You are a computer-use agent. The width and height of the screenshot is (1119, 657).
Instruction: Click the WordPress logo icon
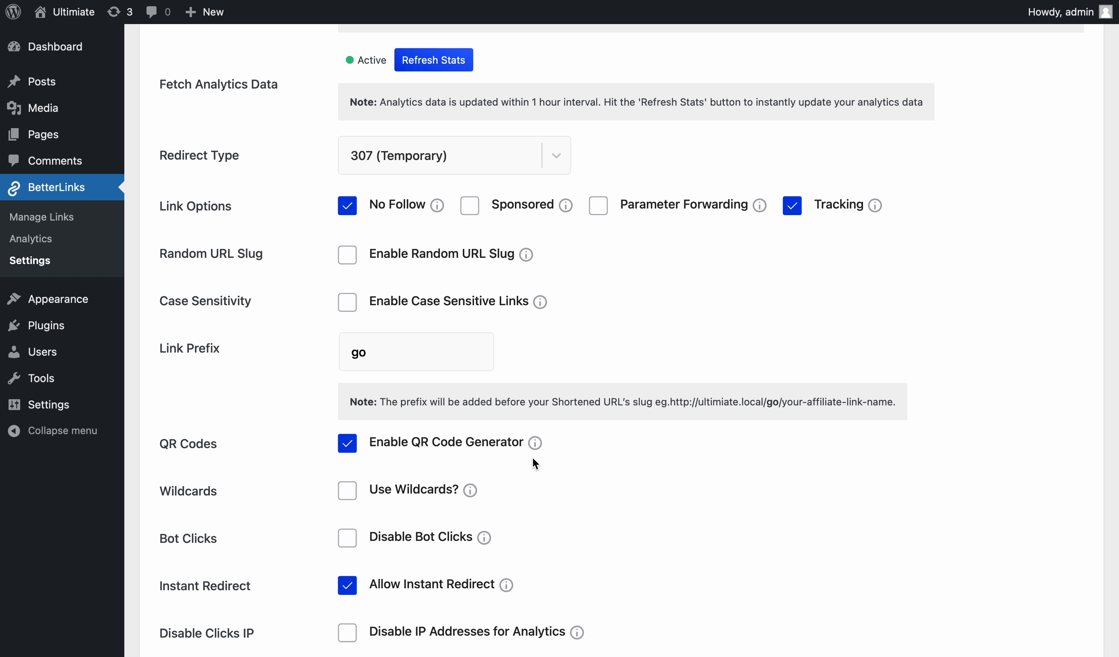[13, 12]
